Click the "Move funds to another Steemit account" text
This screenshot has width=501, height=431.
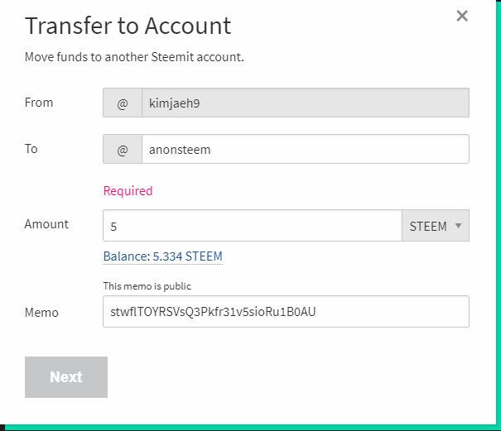pyautogui.click(x=134, y=58)
